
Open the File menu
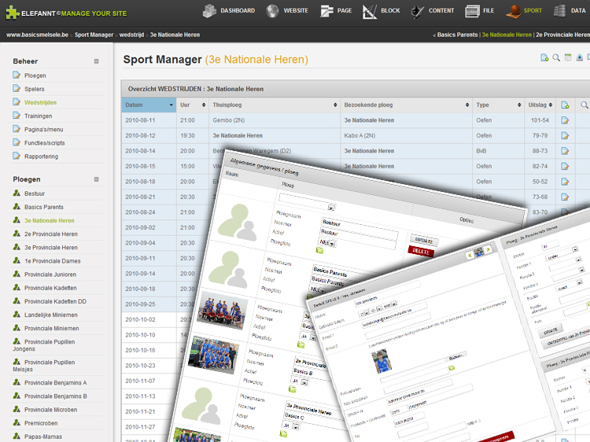[x=480, y=11]
